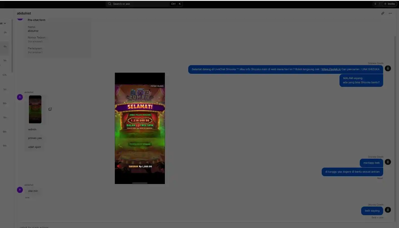This screenshot has width=399, height=228.
Task: Click agent avatar beside the welcome message
Action: [388, 68]
